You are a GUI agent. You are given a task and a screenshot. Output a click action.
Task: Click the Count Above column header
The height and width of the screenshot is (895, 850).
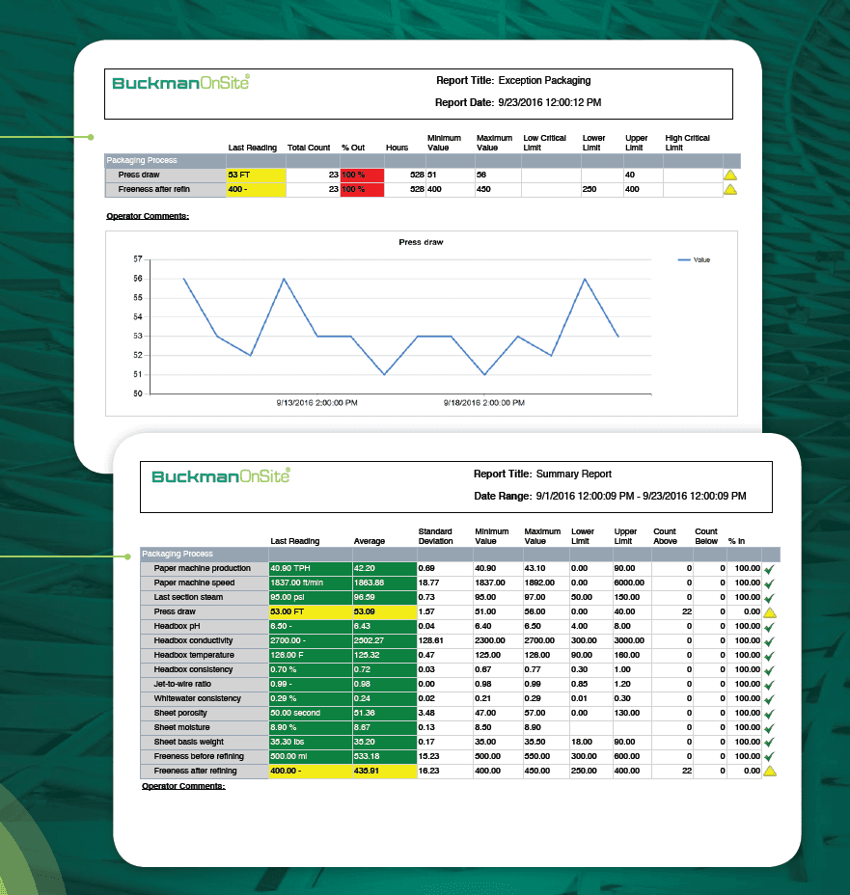coord(665,536)
